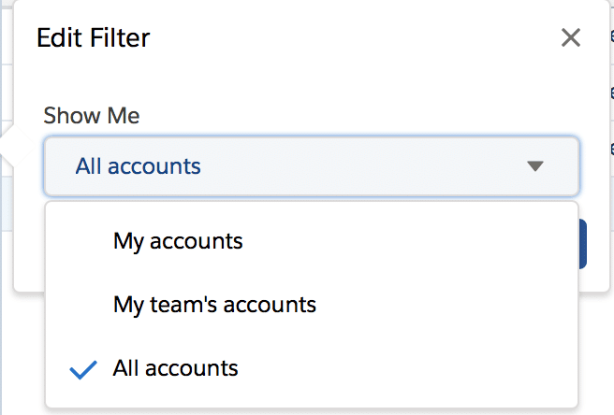The width and height of the screenshot is (614, 415).
Task: Click the X icon in panel header
Action: (x=570, y=38)
